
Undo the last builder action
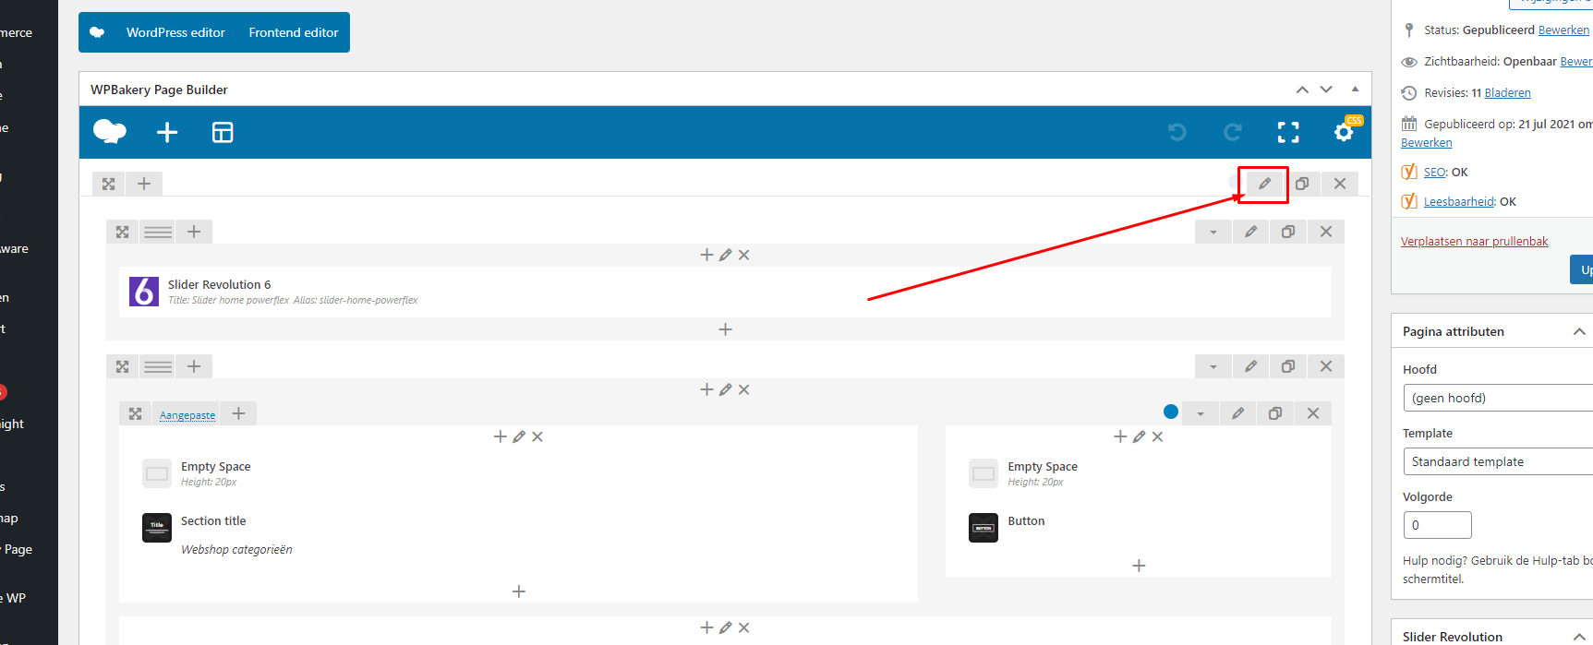1177,133
